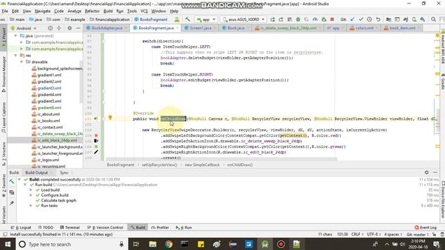Click the Git Commit checkmark icon
This screenshot has width=445, height=250.
coord(361,19)
